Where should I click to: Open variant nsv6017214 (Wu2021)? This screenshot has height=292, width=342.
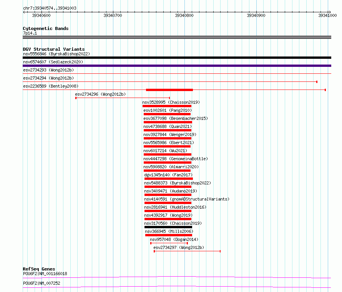[x=165, y=151]
